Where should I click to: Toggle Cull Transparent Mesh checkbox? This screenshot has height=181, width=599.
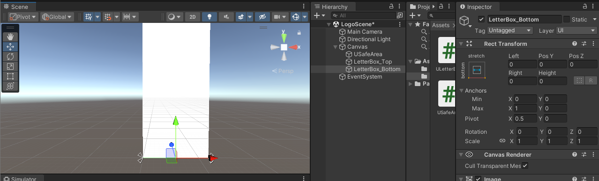(x=525, y=166)
